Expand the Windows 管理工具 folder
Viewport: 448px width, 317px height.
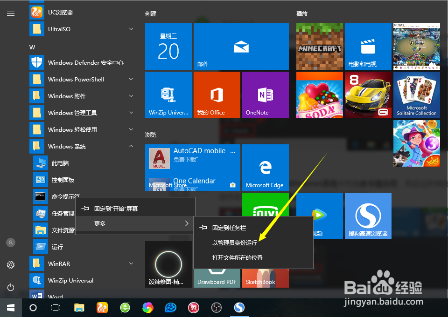pos(131,113)
